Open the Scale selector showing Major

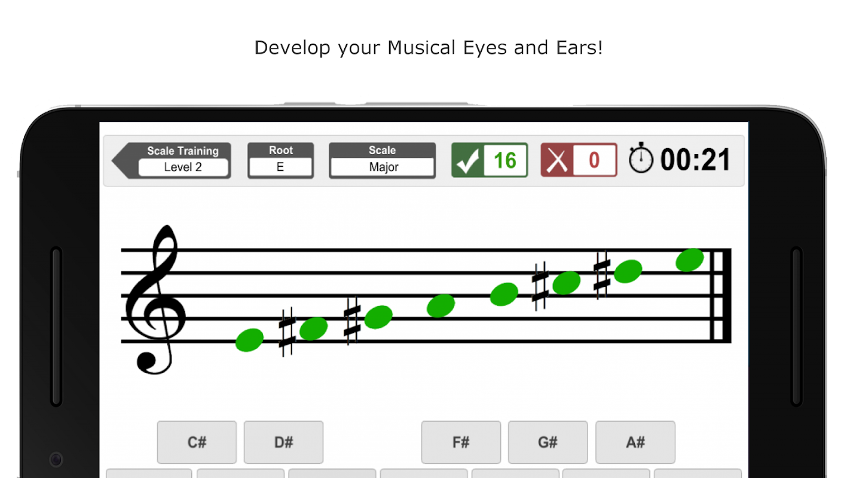tap(383, 167)
